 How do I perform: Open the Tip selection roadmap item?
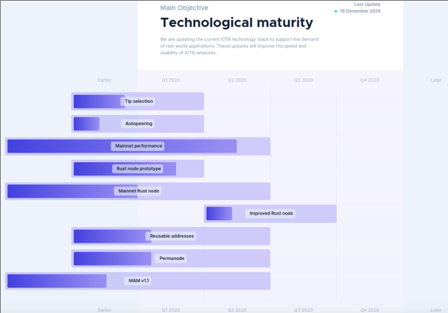138,101
